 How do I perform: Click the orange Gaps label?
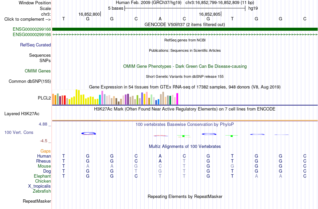click(46, 151)
